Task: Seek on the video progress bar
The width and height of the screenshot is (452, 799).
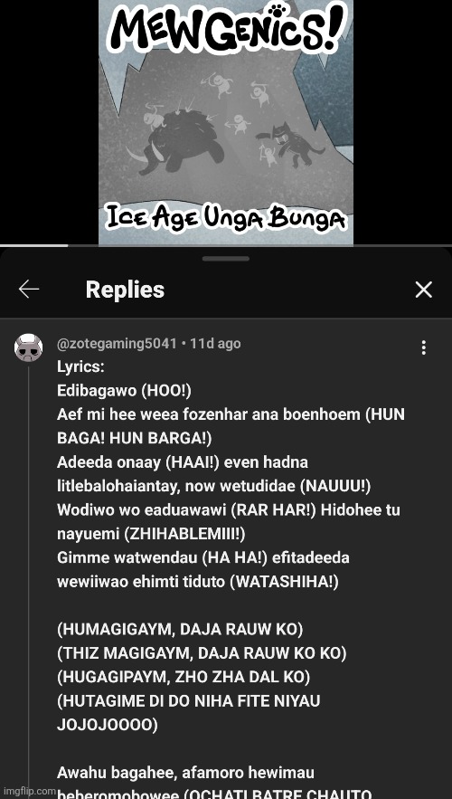Action: (x=226, y=245)
